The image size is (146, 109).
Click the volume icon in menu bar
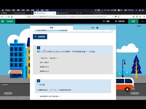click(108, 10)
